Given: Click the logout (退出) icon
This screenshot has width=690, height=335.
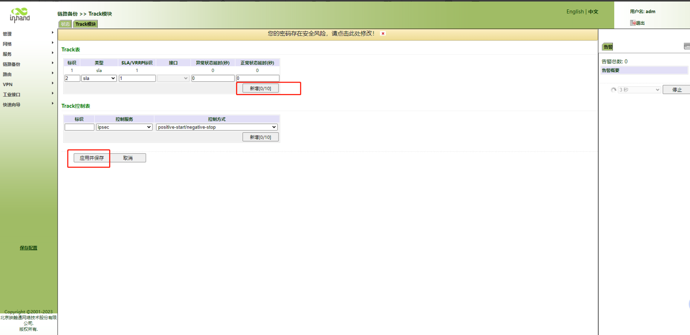Looking at the screenshot, I should point(633,23).
